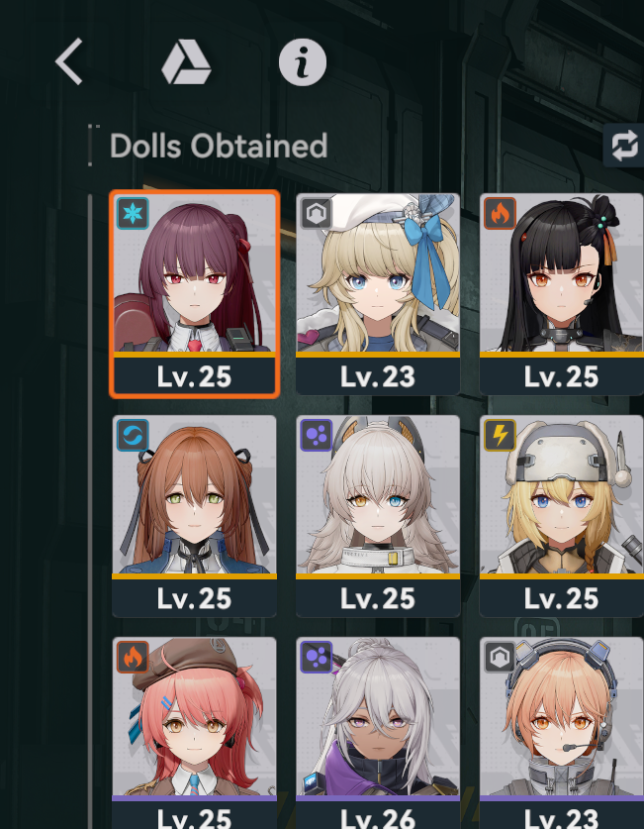Viewport: 644px width, 829px height.
Task: Select the white-haired doll with heterochromia eyes
Action: (378, 516)
